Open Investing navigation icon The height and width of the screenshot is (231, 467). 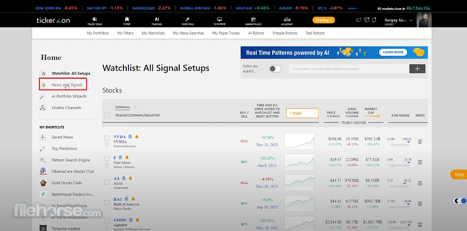tap(187, 21)
